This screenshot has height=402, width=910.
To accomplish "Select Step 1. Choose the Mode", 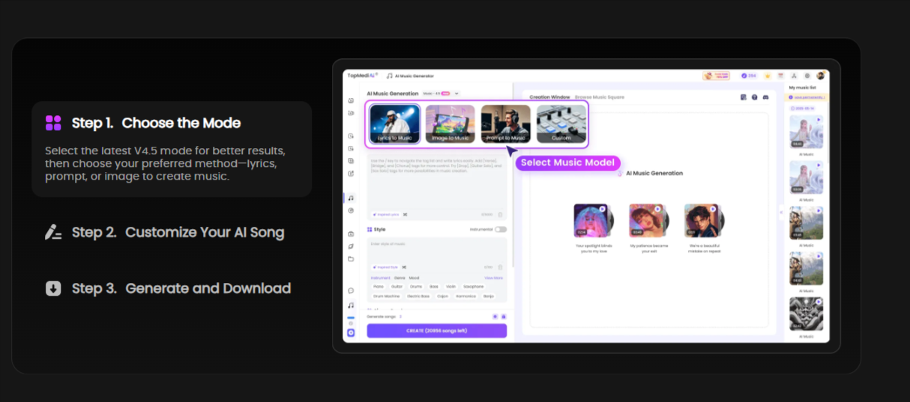I will click(172, 149).
